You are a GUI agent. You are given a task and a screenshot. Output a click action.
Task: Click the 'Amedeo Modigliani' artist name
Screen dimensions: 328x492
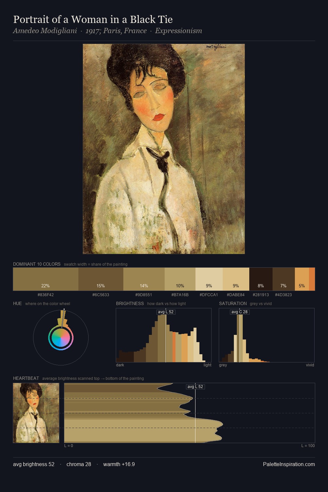tap(45, 31)
